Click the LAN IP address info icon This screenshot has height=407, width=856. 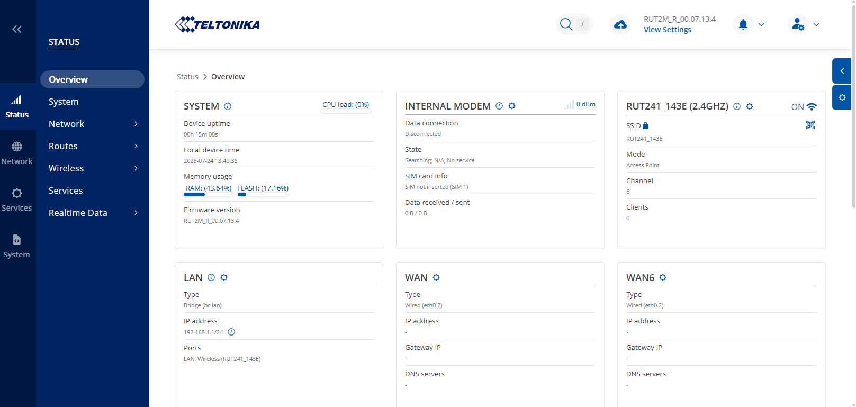(231, 332)
